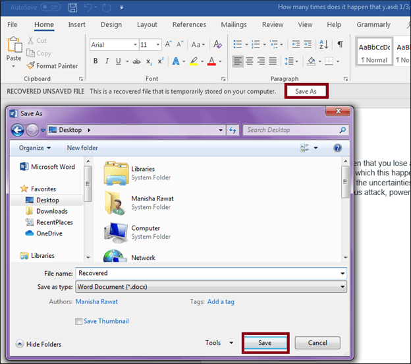Open the Change Case Aa dropdown
The width and height of the screenshot is (411, 364).
pos(198,44)
